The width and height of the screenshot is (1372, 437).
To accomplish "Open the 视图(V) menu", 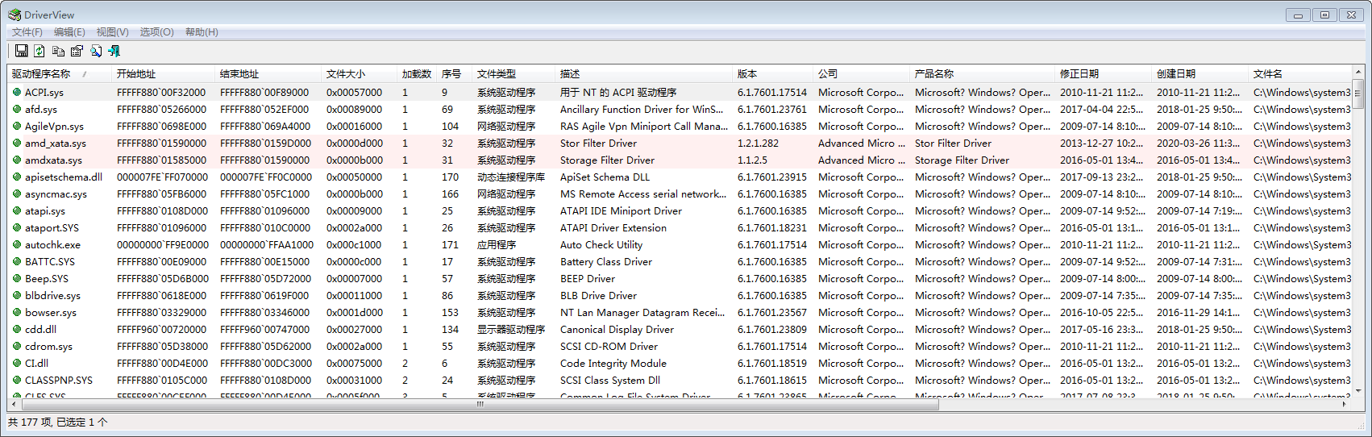I will pos(112,32).
